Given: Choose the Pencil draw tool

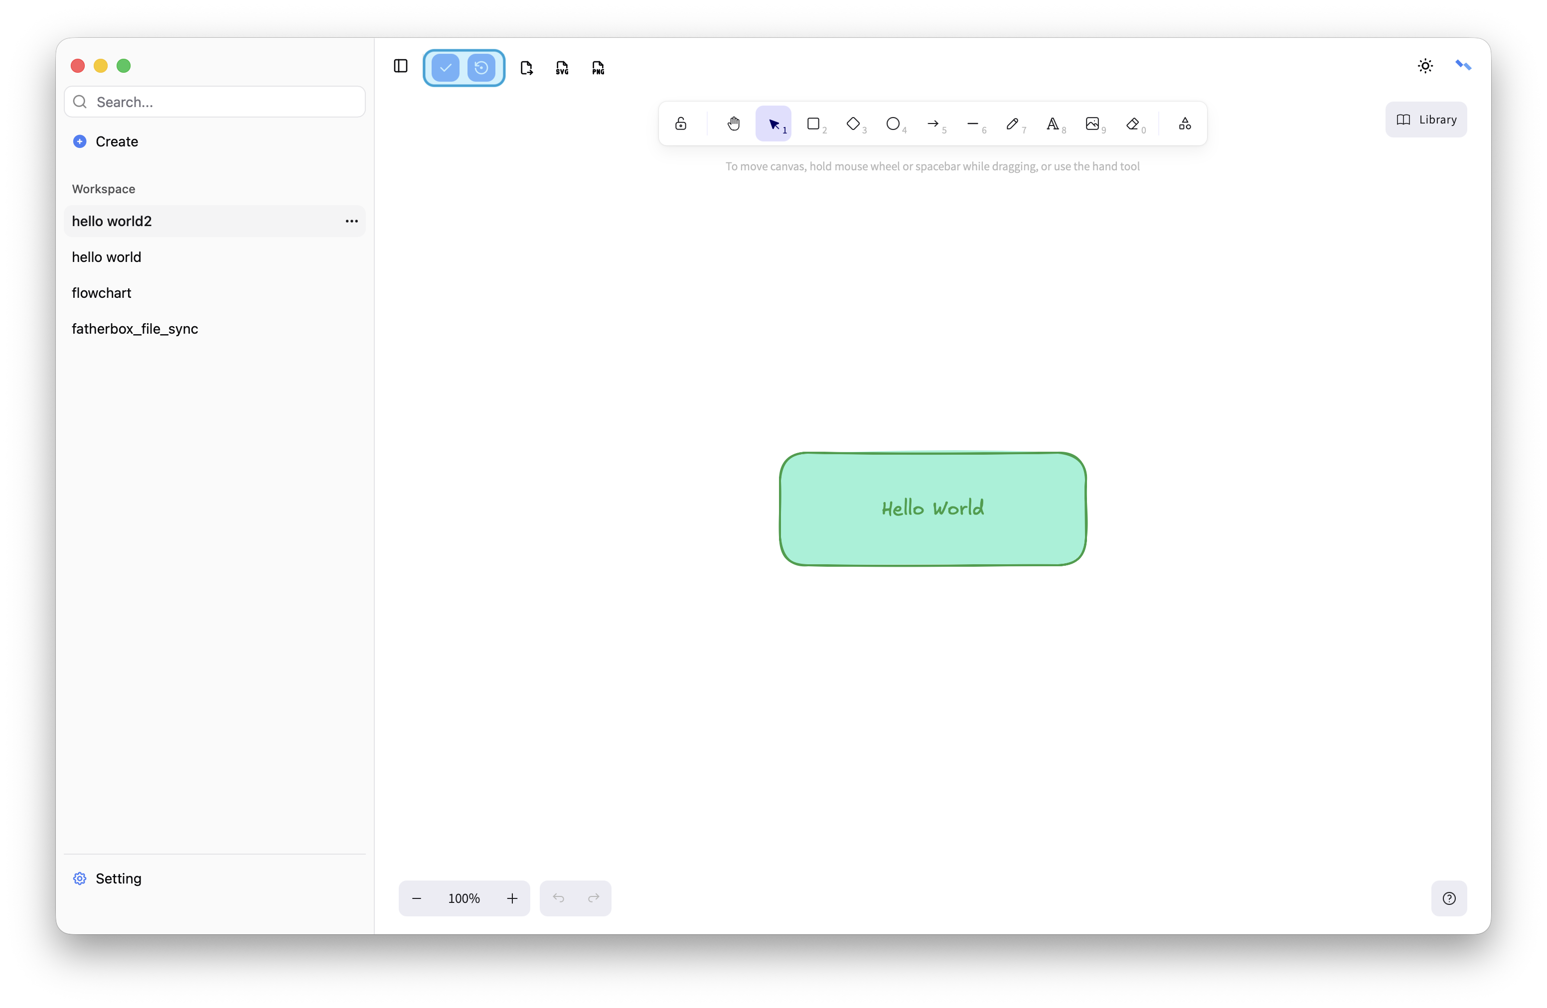Looking at the screenshot, I should (1012, 124).
